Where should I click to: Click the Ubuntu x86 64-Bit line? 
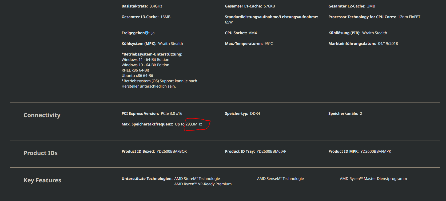pyautogui.click(x=137, y=76)
